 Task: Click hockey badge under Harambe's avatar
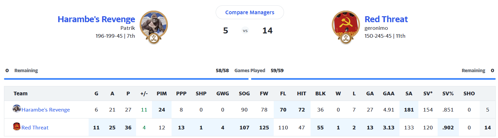153,38
